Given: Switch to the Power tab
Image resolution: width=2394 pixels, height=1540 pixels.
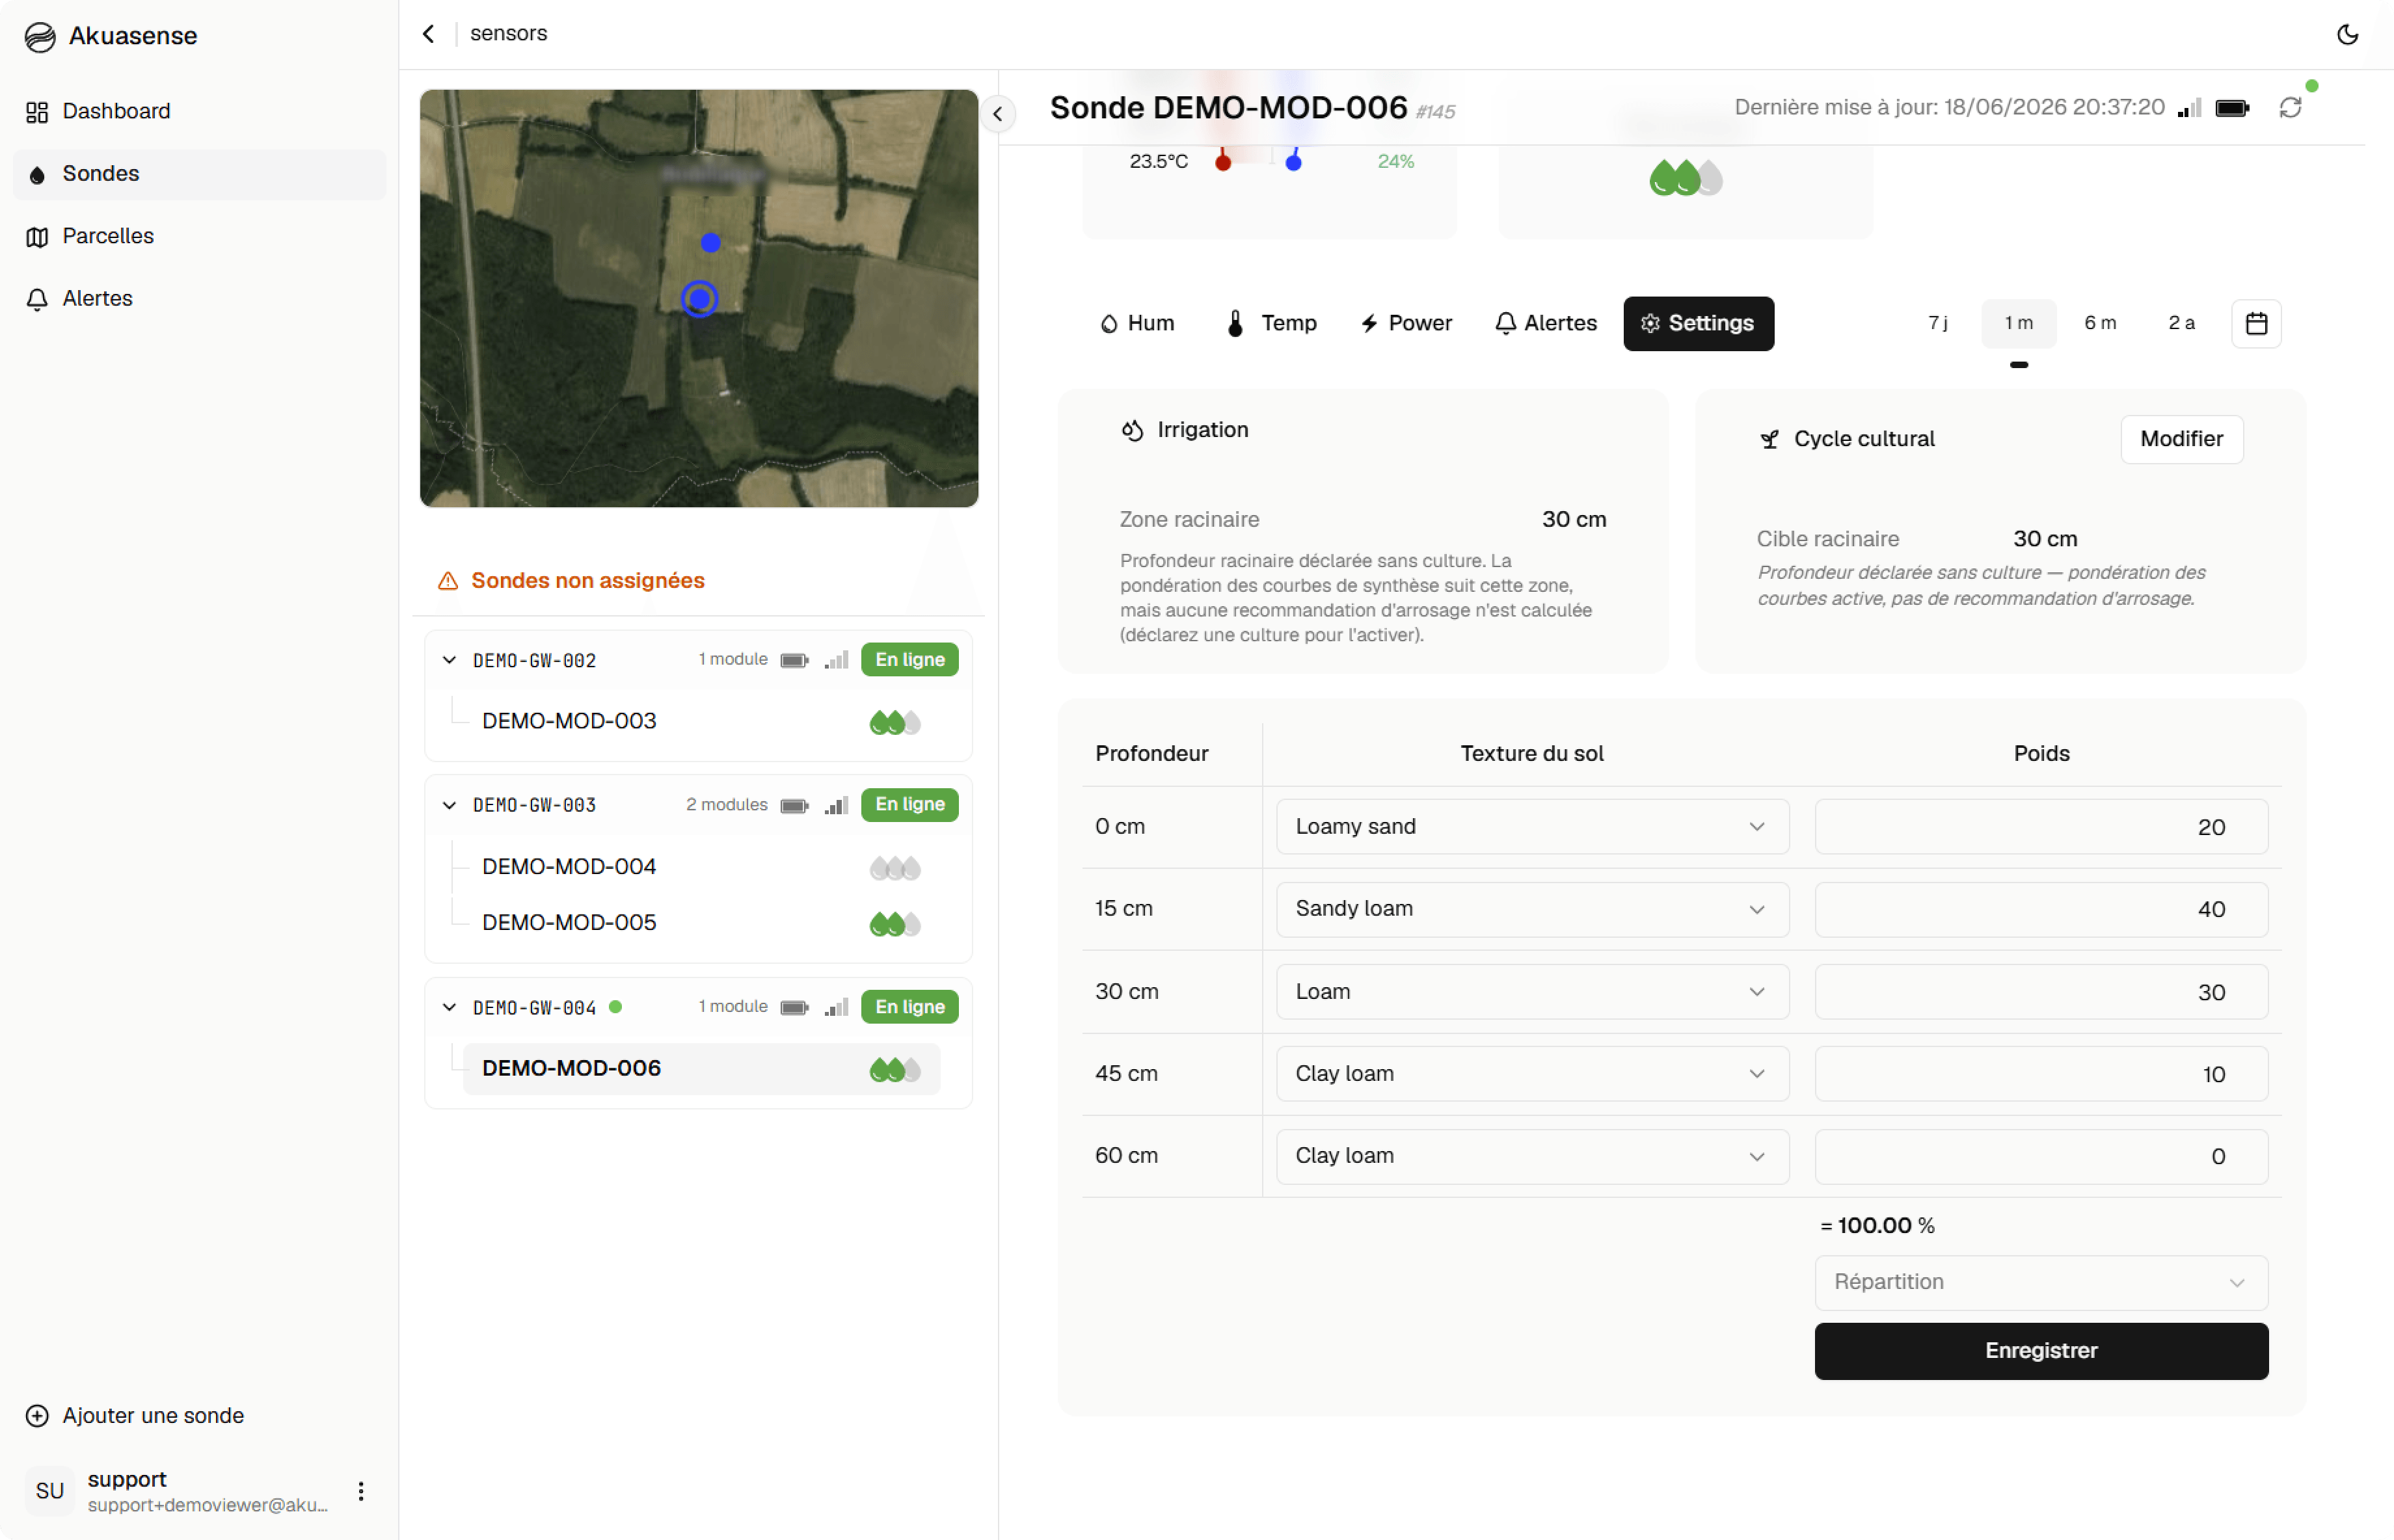Looking at the screenshot, I should click(1406, 323).
